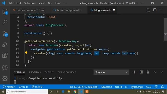
Task: Click the feedback icon in status bar
Action: tap(156, 87)
